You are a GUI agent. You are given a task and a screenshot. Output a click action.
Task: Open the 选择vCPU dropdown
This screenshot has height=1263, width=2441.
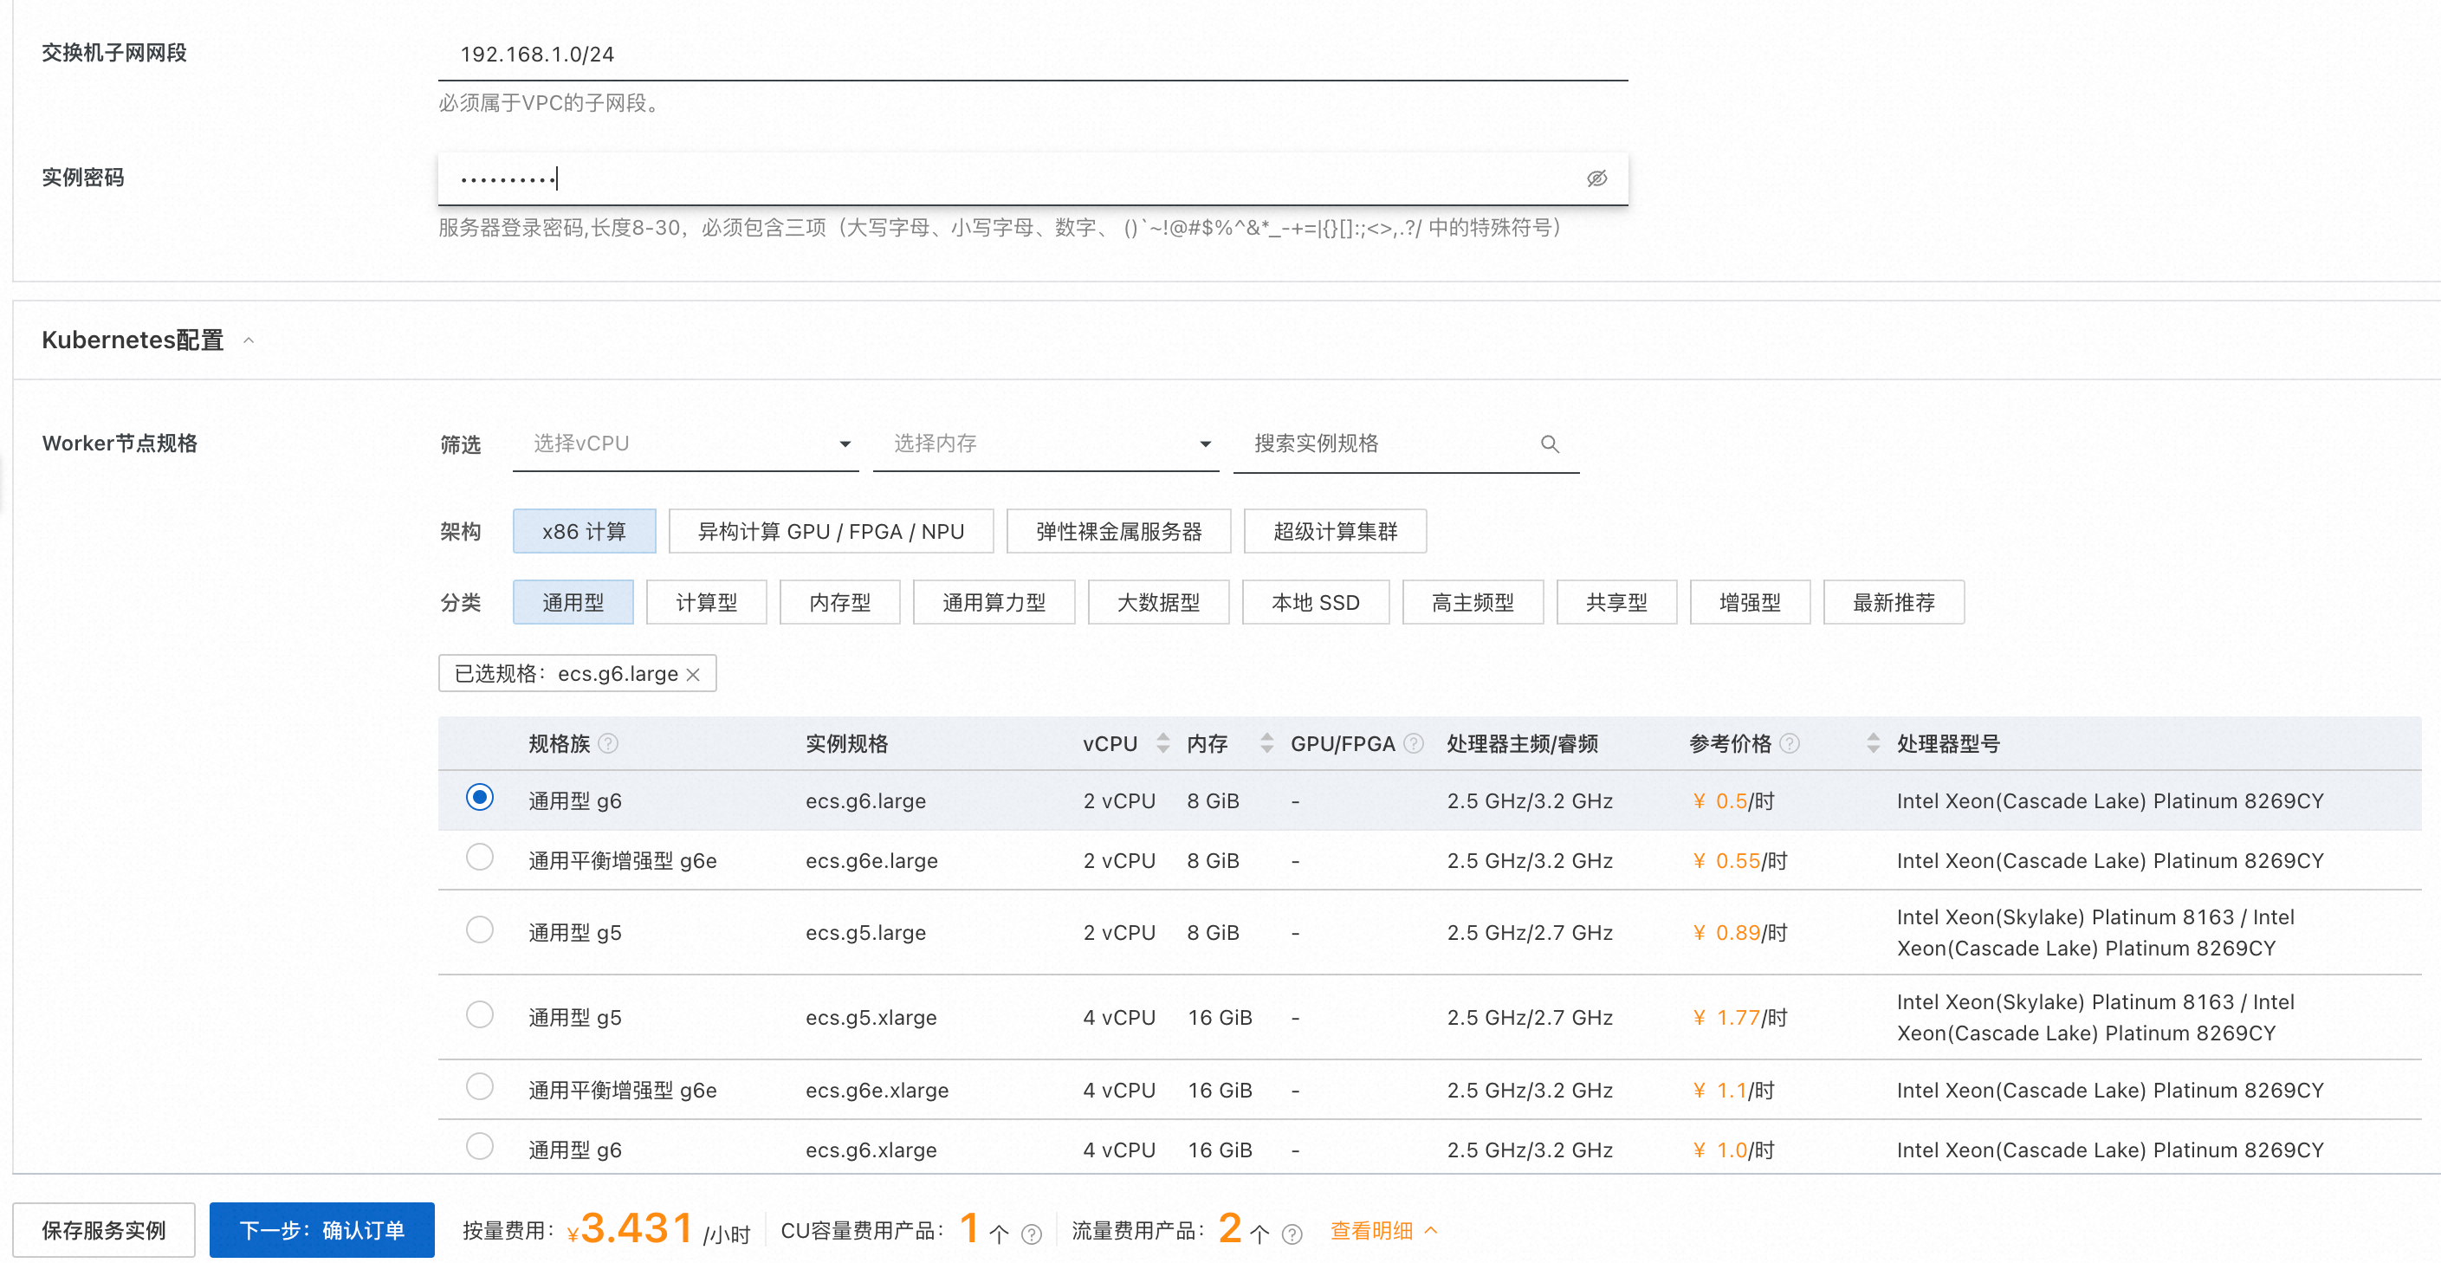click(x=685, y=444)
